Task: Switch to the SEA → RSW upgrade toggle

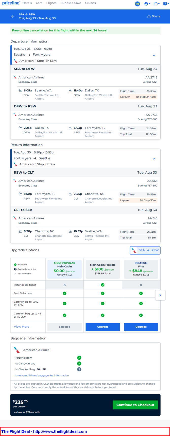Action: pyautogui.click(x=145, y=250)
